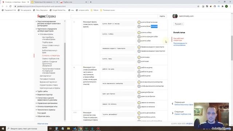The width and height of the screenshot is (233, 131).
Task: Click the footer 'Обратная связь' link
Action: [43, 124]
